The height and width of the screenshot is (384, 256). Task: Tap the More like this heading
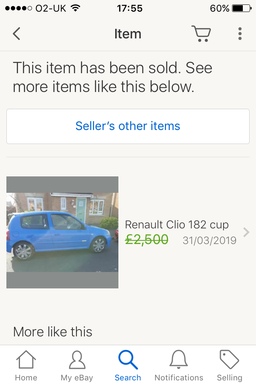(x=53, y=332)
